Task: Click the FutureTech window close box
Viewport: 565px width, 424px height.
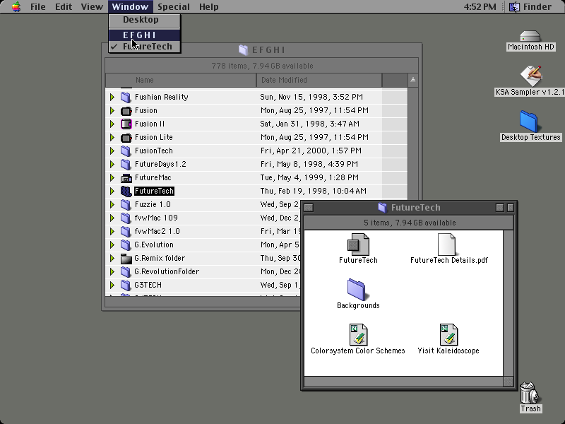Action: click(309, 208)
